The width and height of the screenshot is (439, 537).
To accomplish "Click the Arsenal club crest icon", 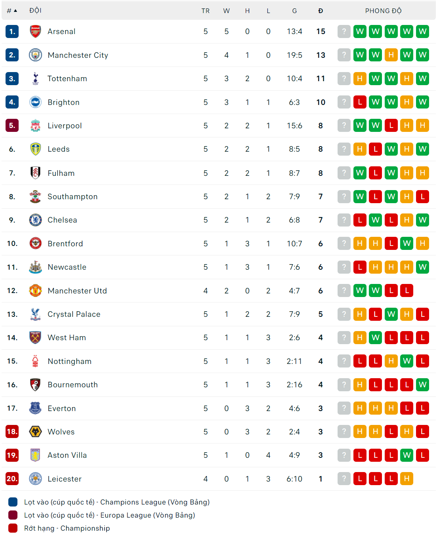I will (35, 31).
